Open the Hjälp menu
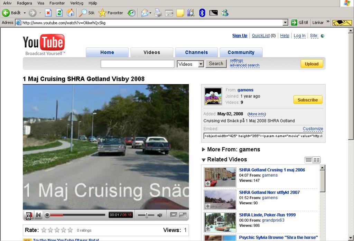 (x=93, y=3)
